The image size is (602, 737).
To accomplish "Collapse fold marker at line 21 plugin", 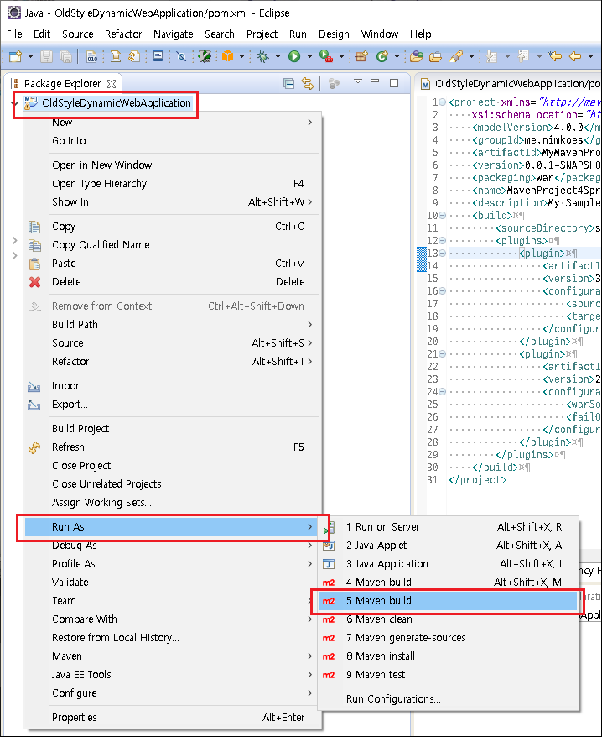I will click(442, 354).
